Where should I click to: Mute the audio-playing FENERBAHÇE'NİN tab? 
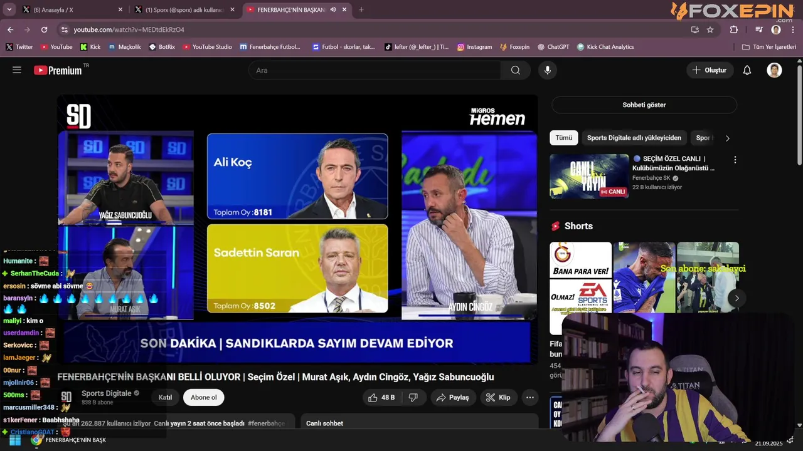click(x=333, y=9)
